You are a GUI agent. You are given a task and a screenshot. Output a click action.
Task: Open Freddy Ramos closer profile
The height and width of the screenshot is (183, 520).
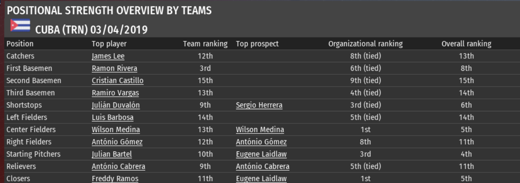[115, 179]
